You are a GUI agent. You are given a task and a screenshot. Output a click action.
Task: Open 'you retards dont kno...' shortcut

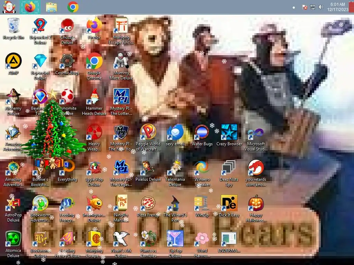tap(256, 173)
